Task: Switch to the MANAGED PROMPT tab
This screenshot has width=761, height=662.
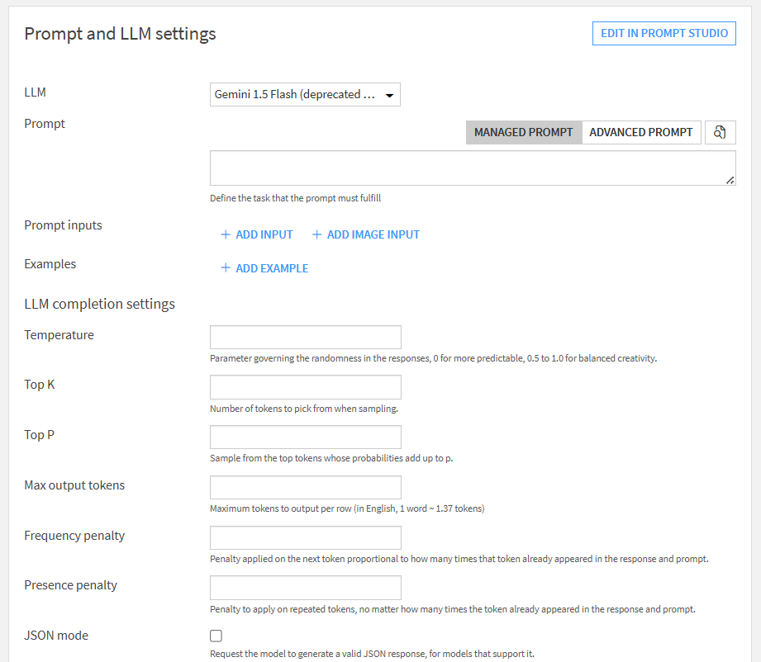Action: click(x=524, y=132)
